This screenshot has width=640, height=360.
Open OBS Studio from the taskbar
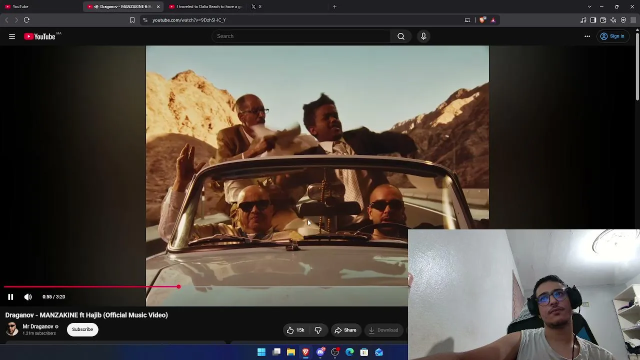(x=335, y=352)
